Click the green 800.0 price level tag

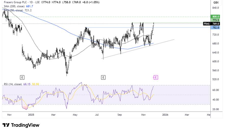(215, 16)
